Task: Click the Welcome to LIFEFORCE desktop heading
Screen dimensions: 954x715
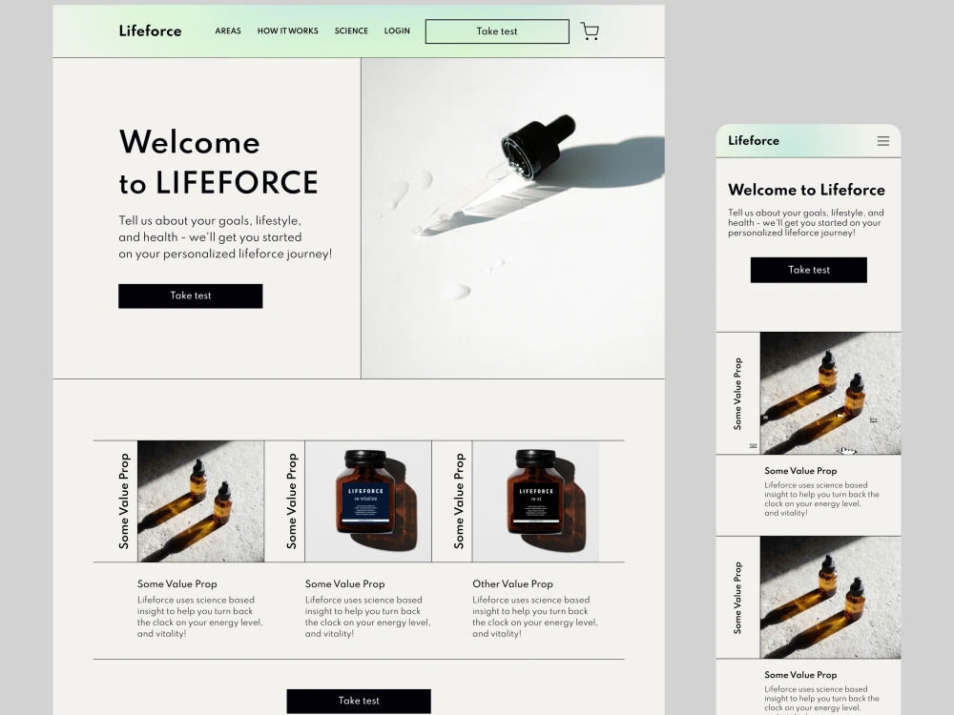Action: [x=218, y=162]
